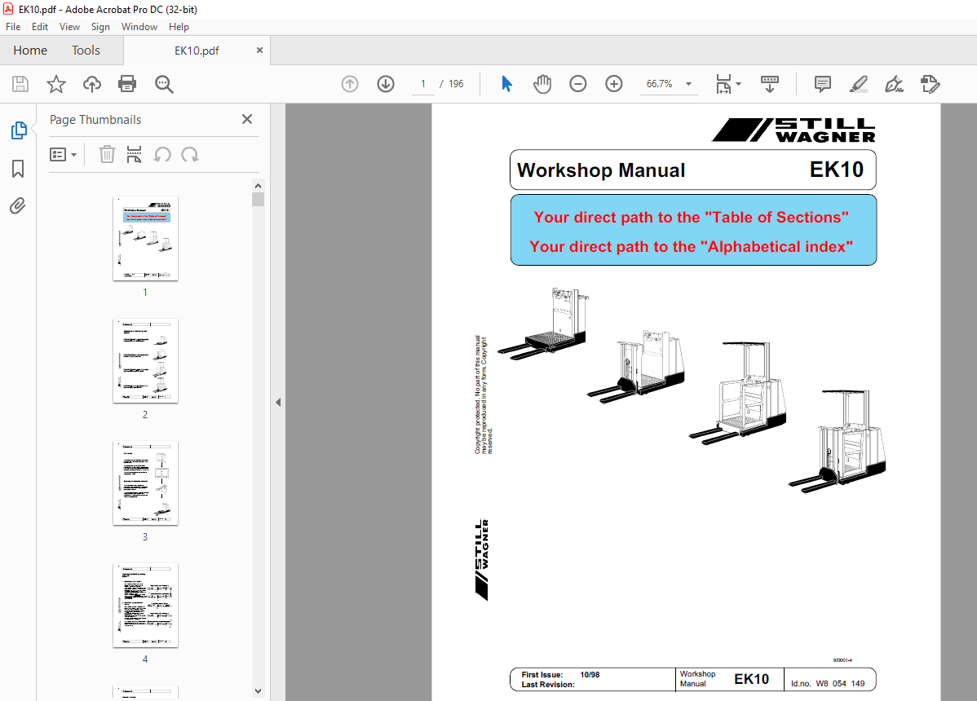977x701 pixels.
Task: Follow the "Alphabetical index" link
Action: pyautogui.click(x=691, y=246)
